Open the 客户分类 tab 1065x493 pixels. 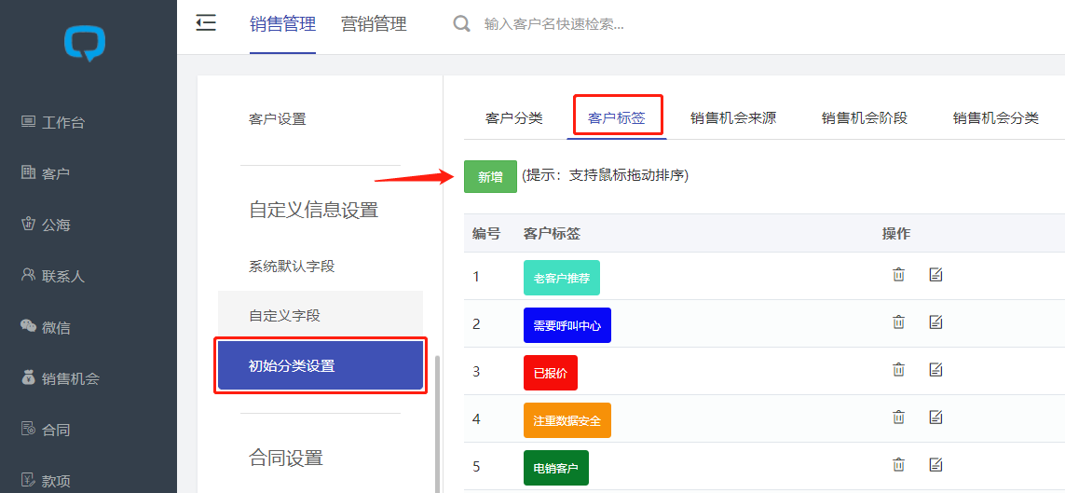pyautogui.click(x=514, y=117)
